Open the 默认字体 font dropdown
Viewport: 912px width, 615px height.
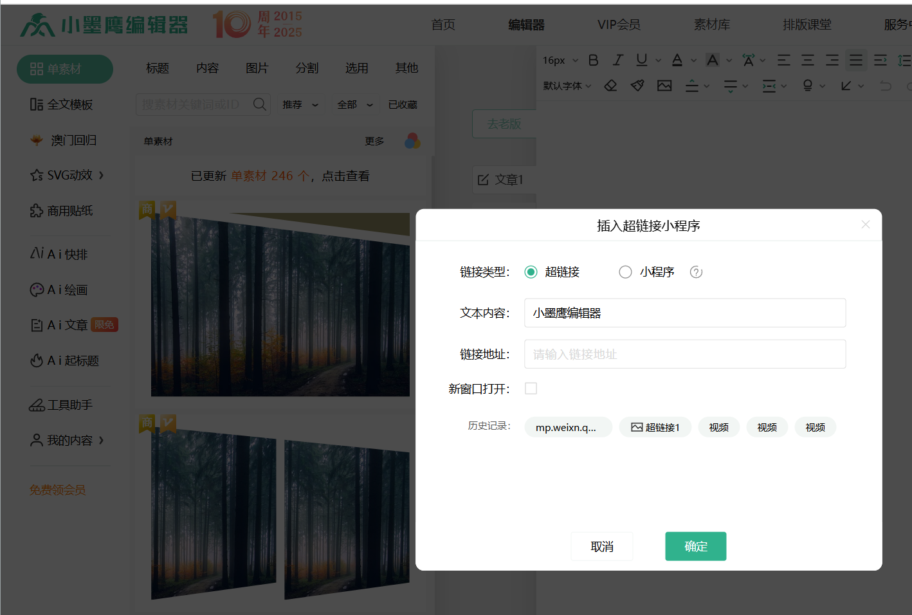click(x=567, y=86)
